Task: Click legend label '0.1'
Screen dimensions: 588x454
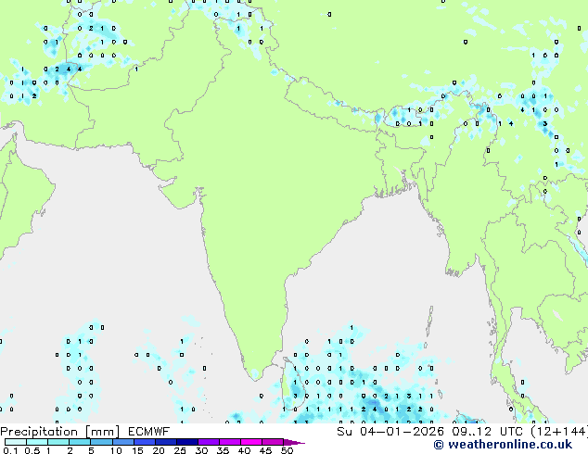Action: coord(10,450)
